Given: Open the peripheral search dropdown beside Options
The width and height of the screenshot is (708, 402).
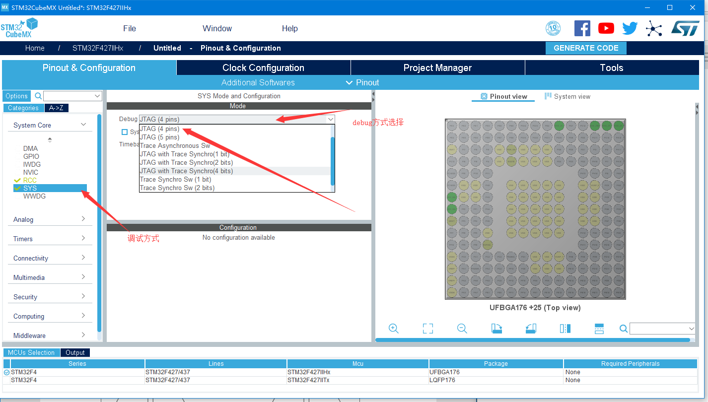Looking at the screenshot, I should (97, 96).
